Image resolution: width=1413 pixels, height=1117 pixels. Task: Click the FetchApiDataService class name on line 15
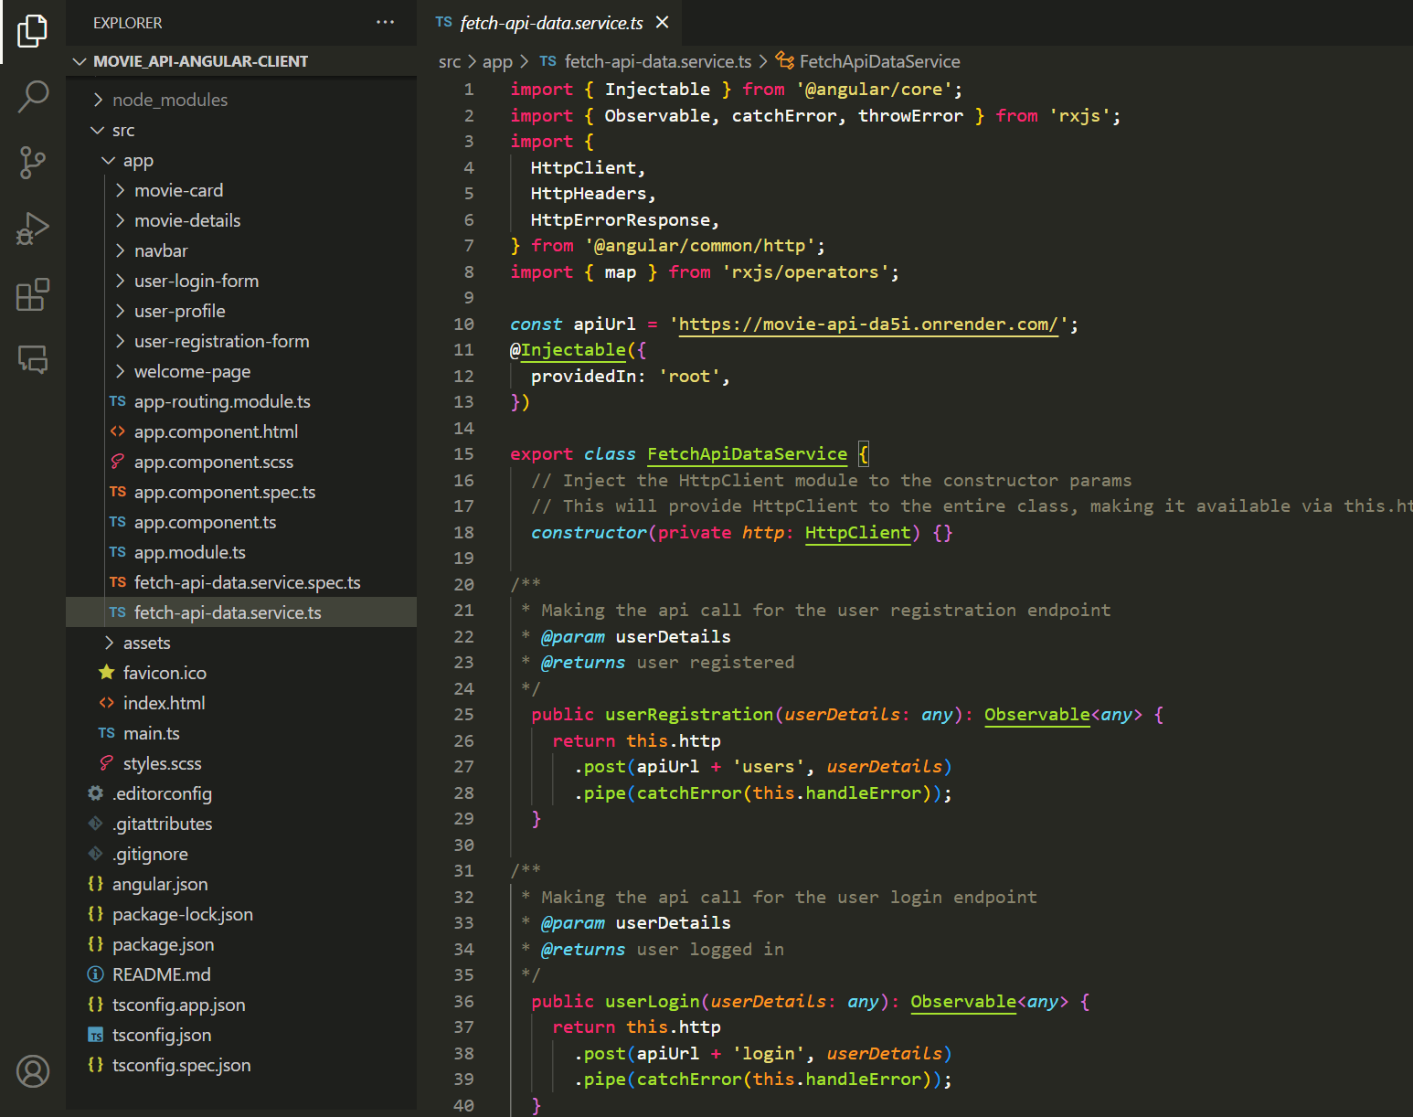[x=748, y=454]
